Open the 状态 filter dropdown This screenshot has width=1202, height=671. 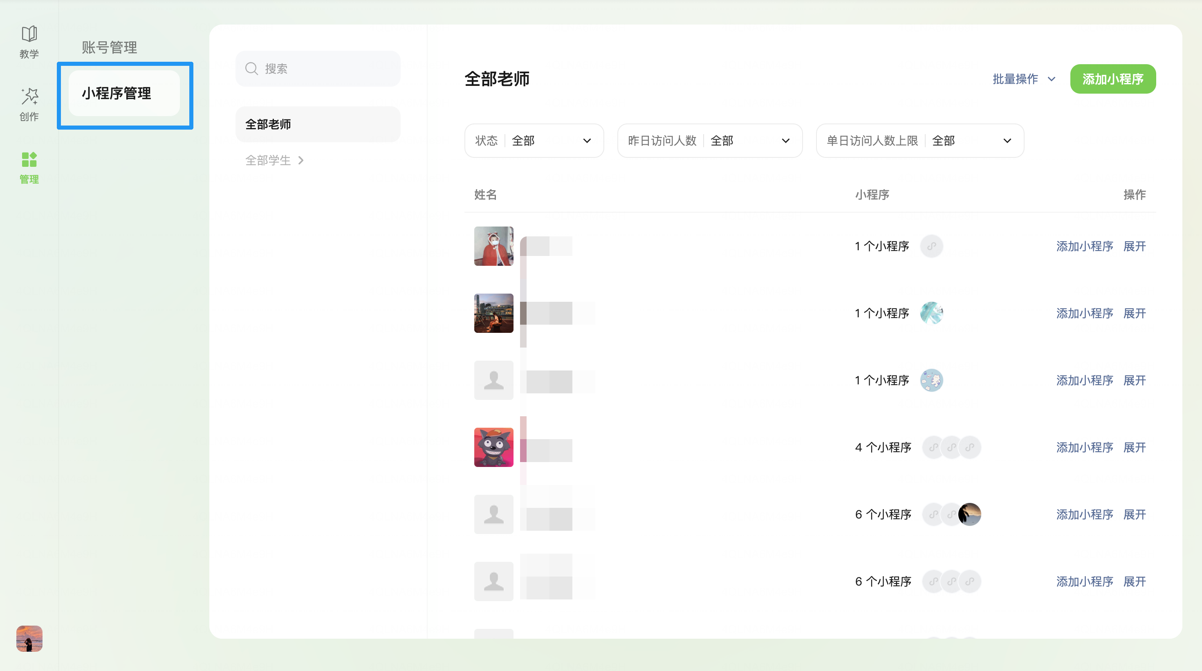tap(534, 140)
